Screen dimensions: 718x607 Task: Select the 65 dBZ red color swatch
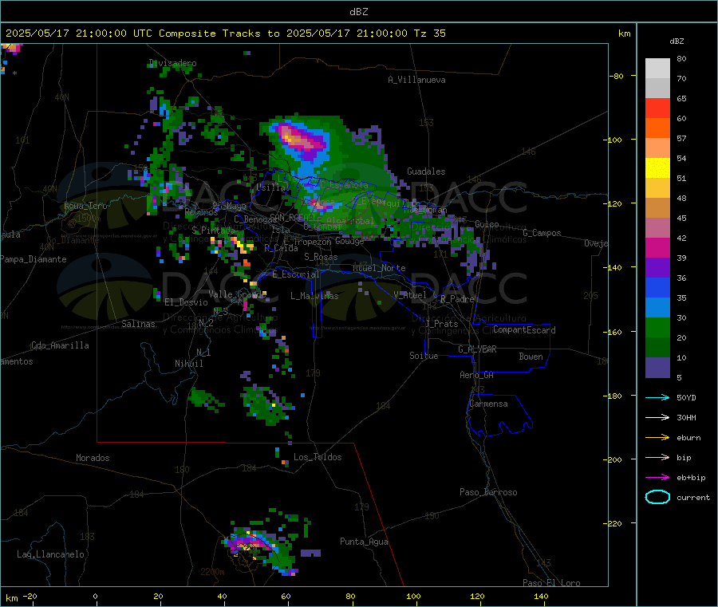tap(657, 108)
